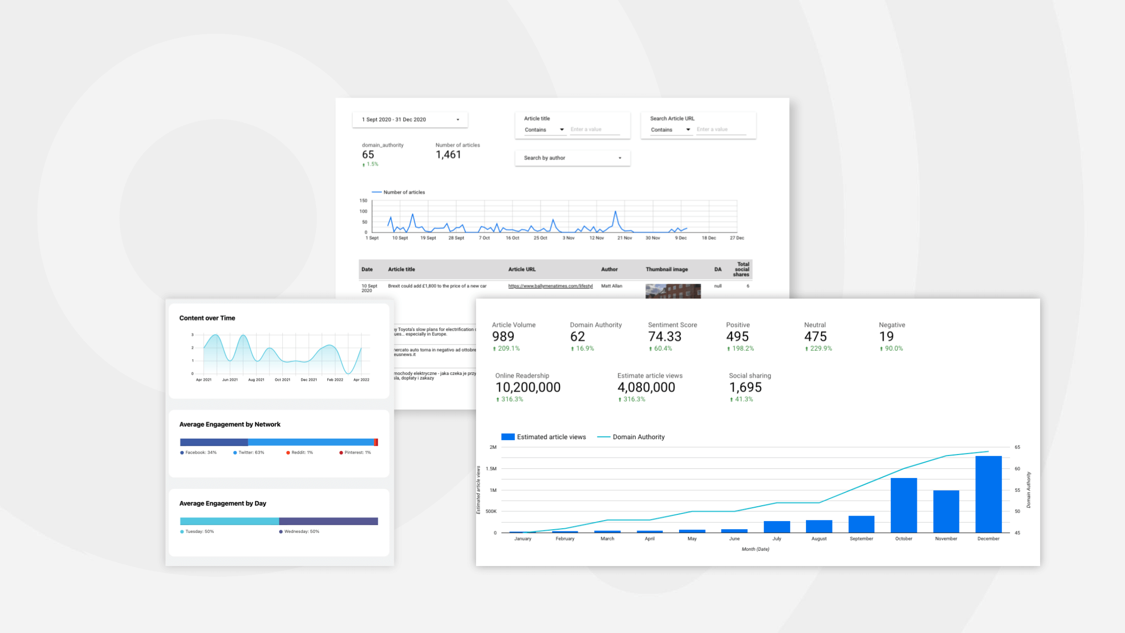Select the Negative 19 metric
Screen dimensions: 1125x633
(892, 336)
